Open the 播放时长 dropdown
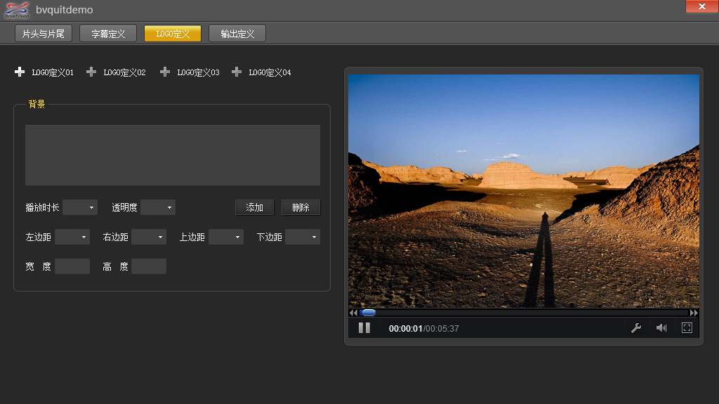The width and height of the screenshot is (719, 404). [80, 207]
